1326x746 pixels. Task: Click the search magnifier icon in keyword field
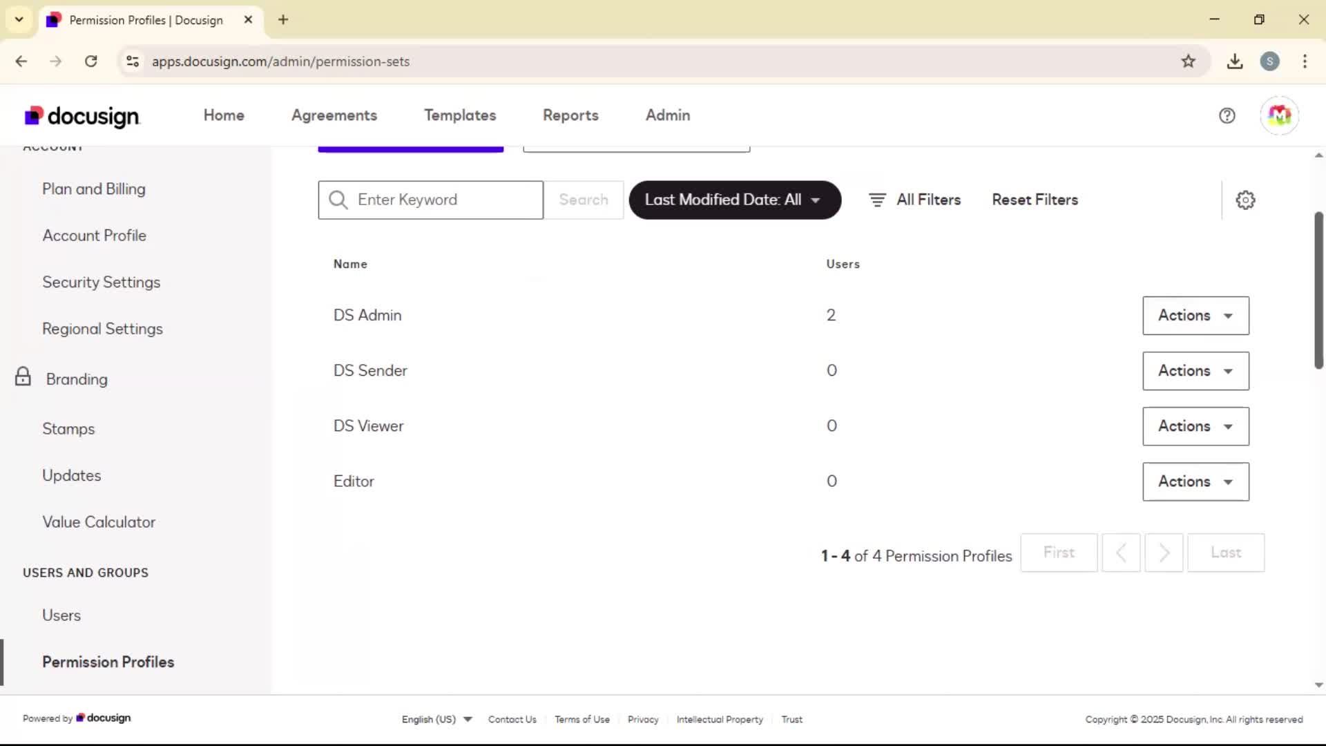click(x=338, y=200)
